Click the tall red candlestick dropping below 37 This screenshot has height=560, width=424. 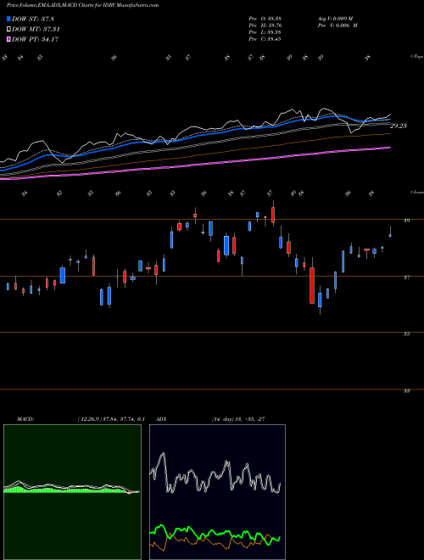tap(312, 285)
